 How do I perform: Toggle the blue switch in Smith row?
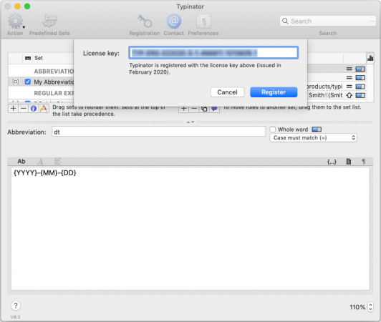click(x=360, y=95)
